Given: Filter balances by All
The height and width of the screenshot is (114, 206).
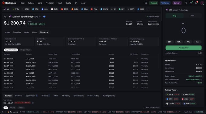Looking at the screenshot, I should (6, 108).
